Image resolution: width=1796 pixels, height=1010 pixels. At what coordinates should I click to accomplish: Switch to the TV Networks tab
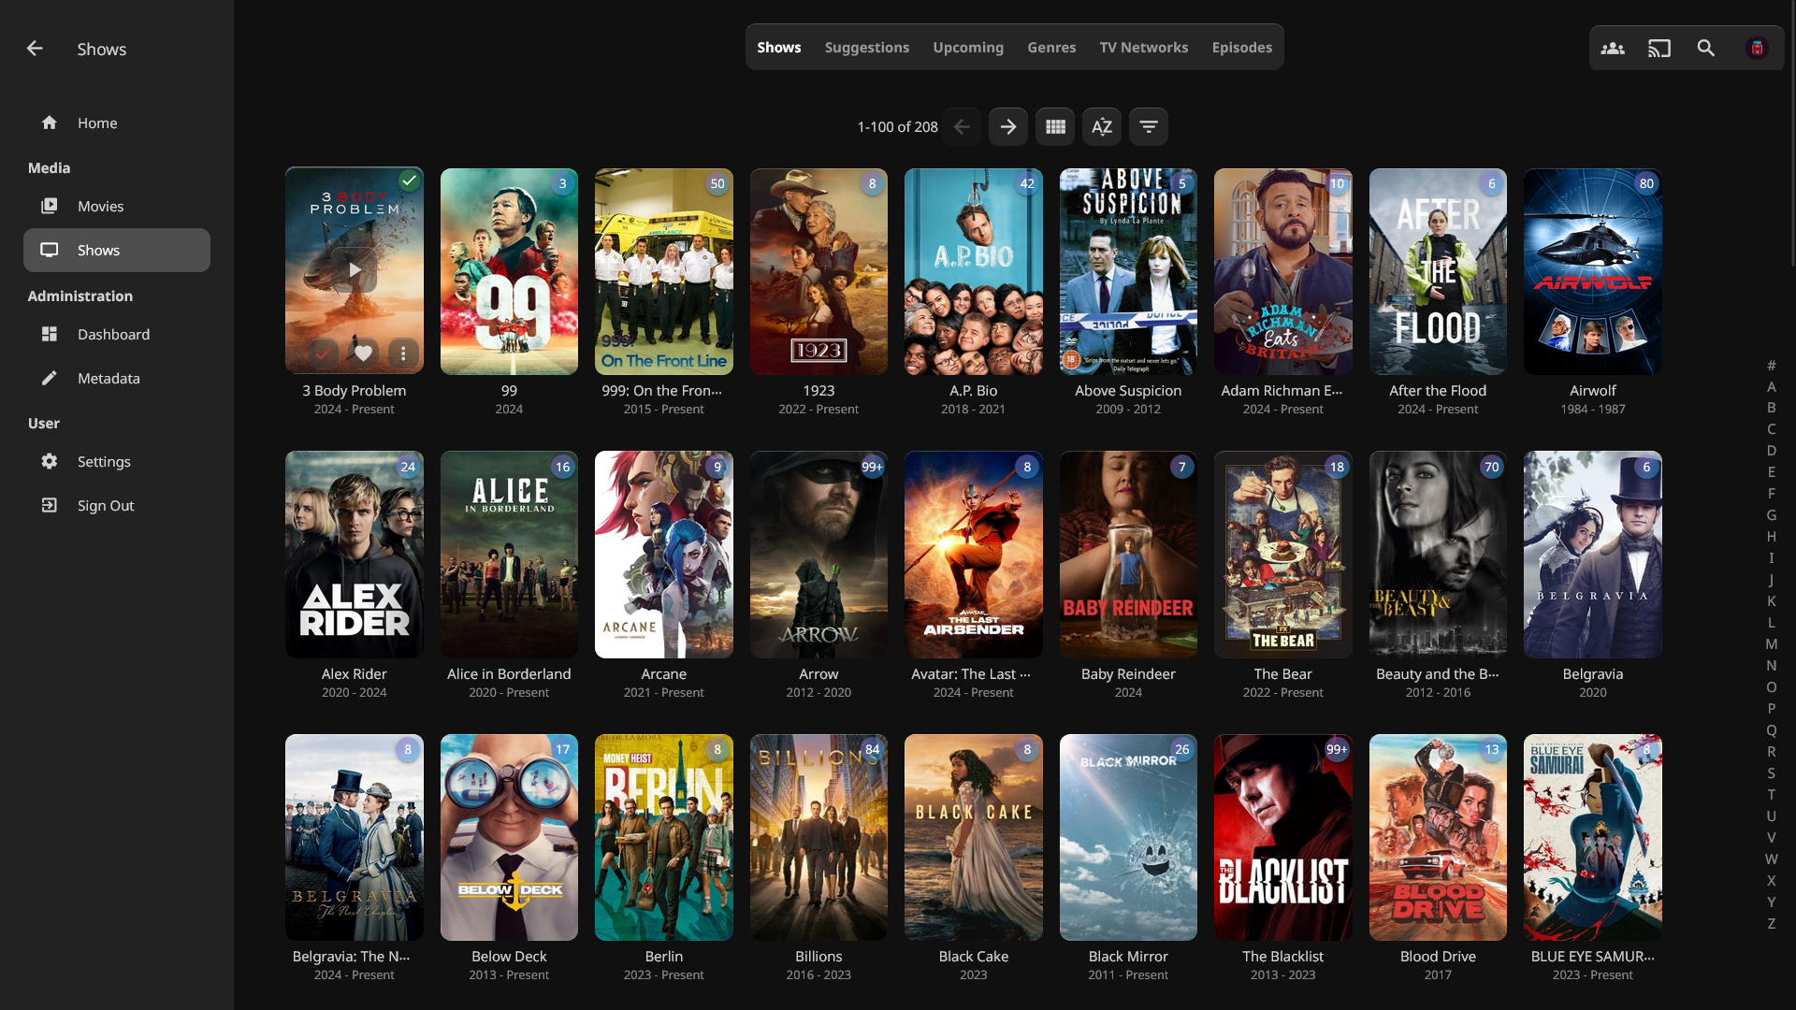click(x=1143, y=48)
